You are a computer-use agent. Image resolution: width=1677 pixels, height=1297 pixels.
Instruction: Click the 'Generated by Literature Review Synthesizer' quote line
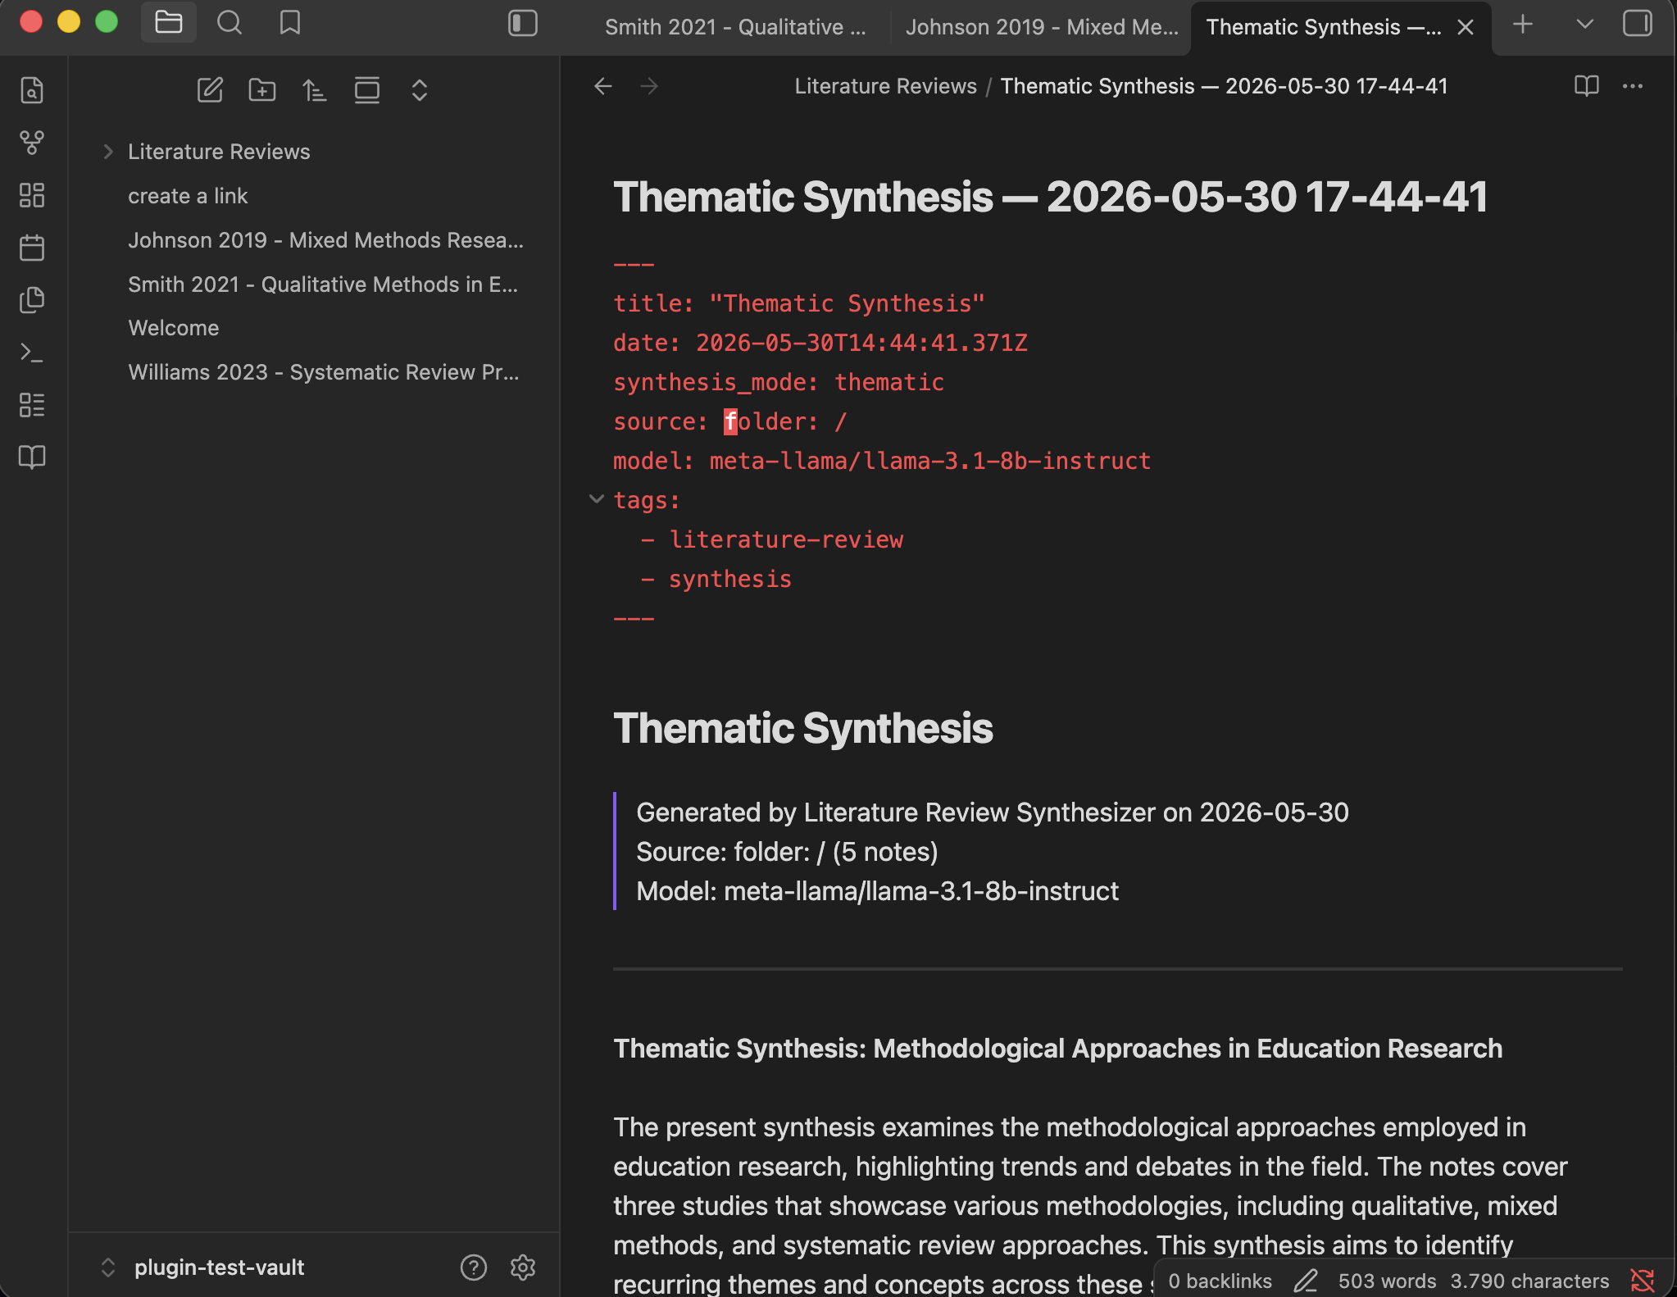click(x=992, y=812)
